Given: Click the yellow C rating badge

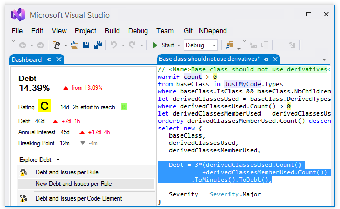Looking at the screenshot, I should [x=44, y=106].
